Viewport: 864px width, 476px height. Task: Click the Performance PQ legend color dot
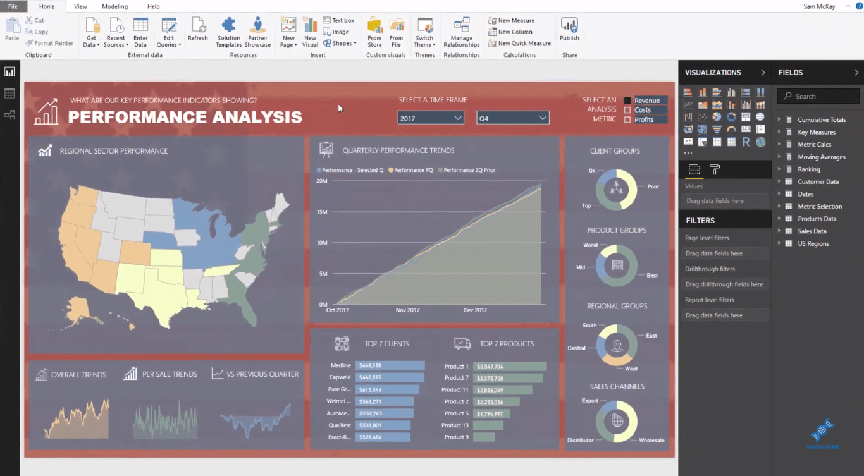click(391, 170)
